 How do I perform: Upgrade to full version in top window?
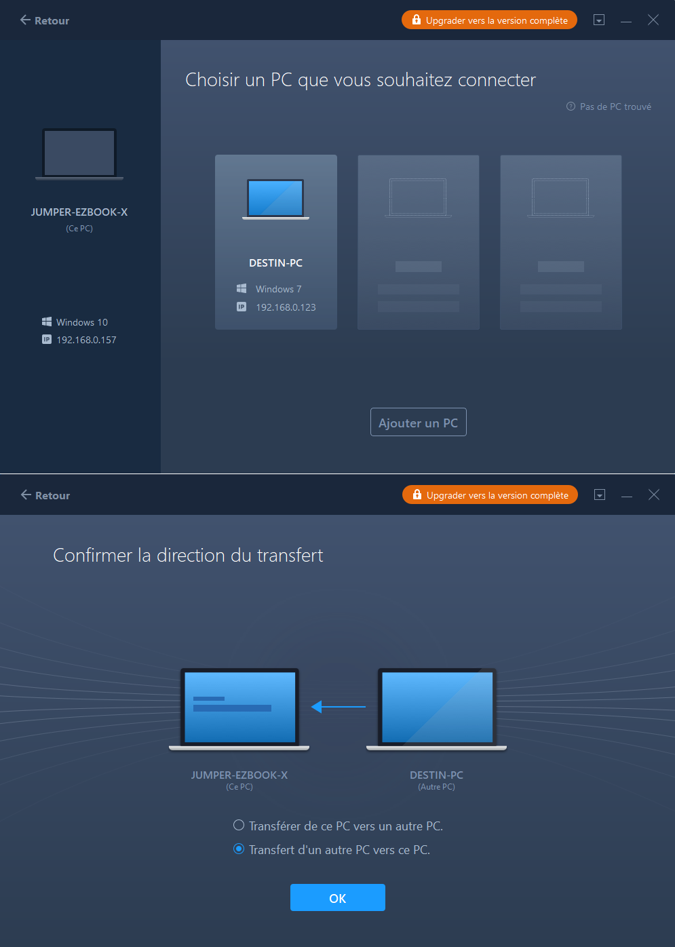(489, 20)
